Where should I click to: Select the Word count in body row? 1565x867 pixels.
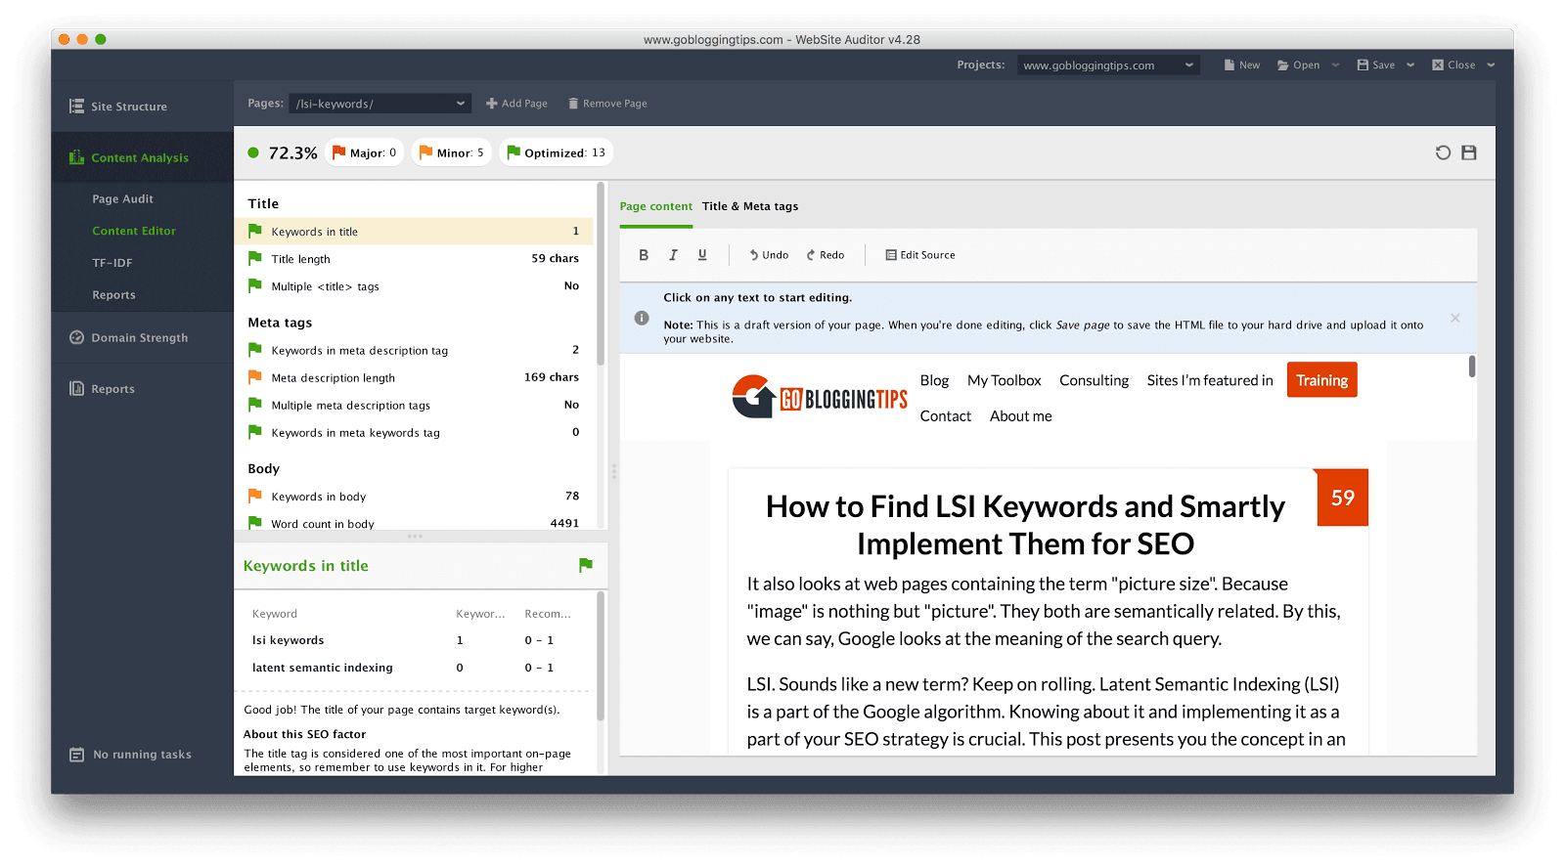tap(414, 523)
